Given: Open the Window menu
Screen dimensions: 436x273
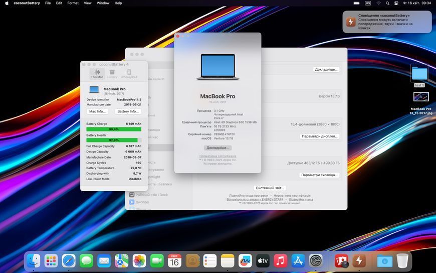Looking at the screenshot, I should tap(103, 3).
